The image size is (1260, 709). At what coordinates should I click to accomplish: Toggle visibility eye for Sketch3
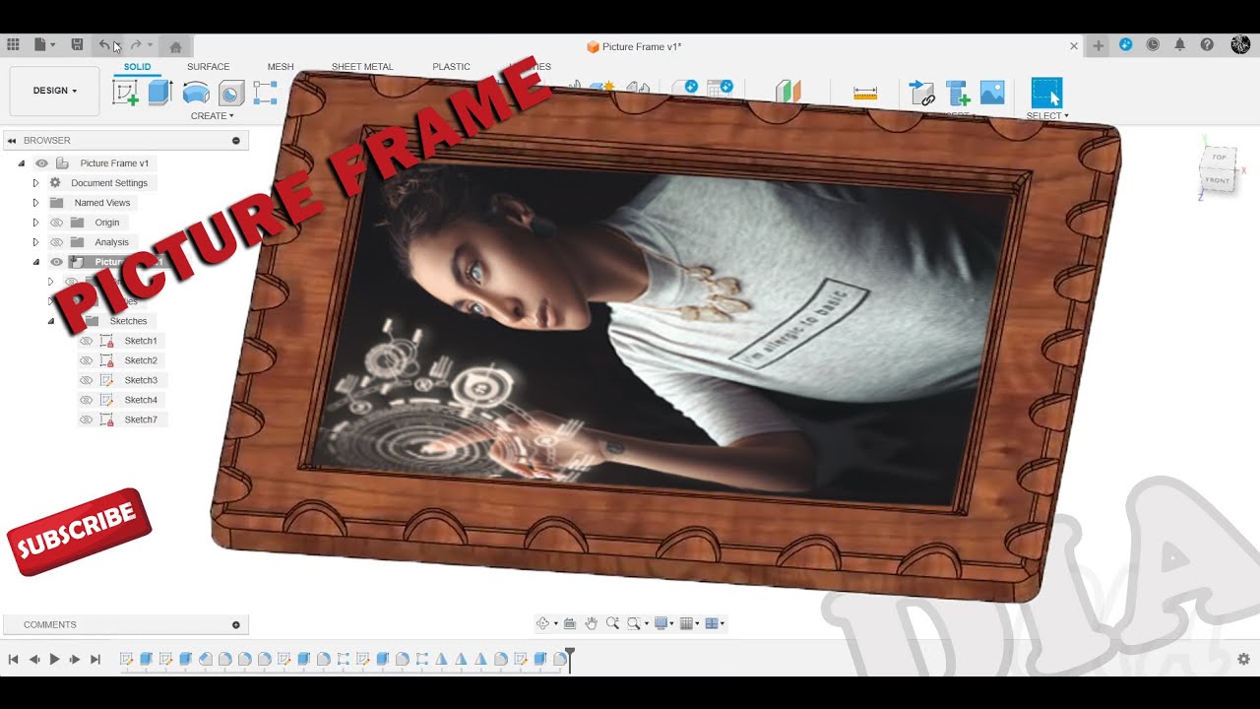pyautogui.click(x=86, y=380)
